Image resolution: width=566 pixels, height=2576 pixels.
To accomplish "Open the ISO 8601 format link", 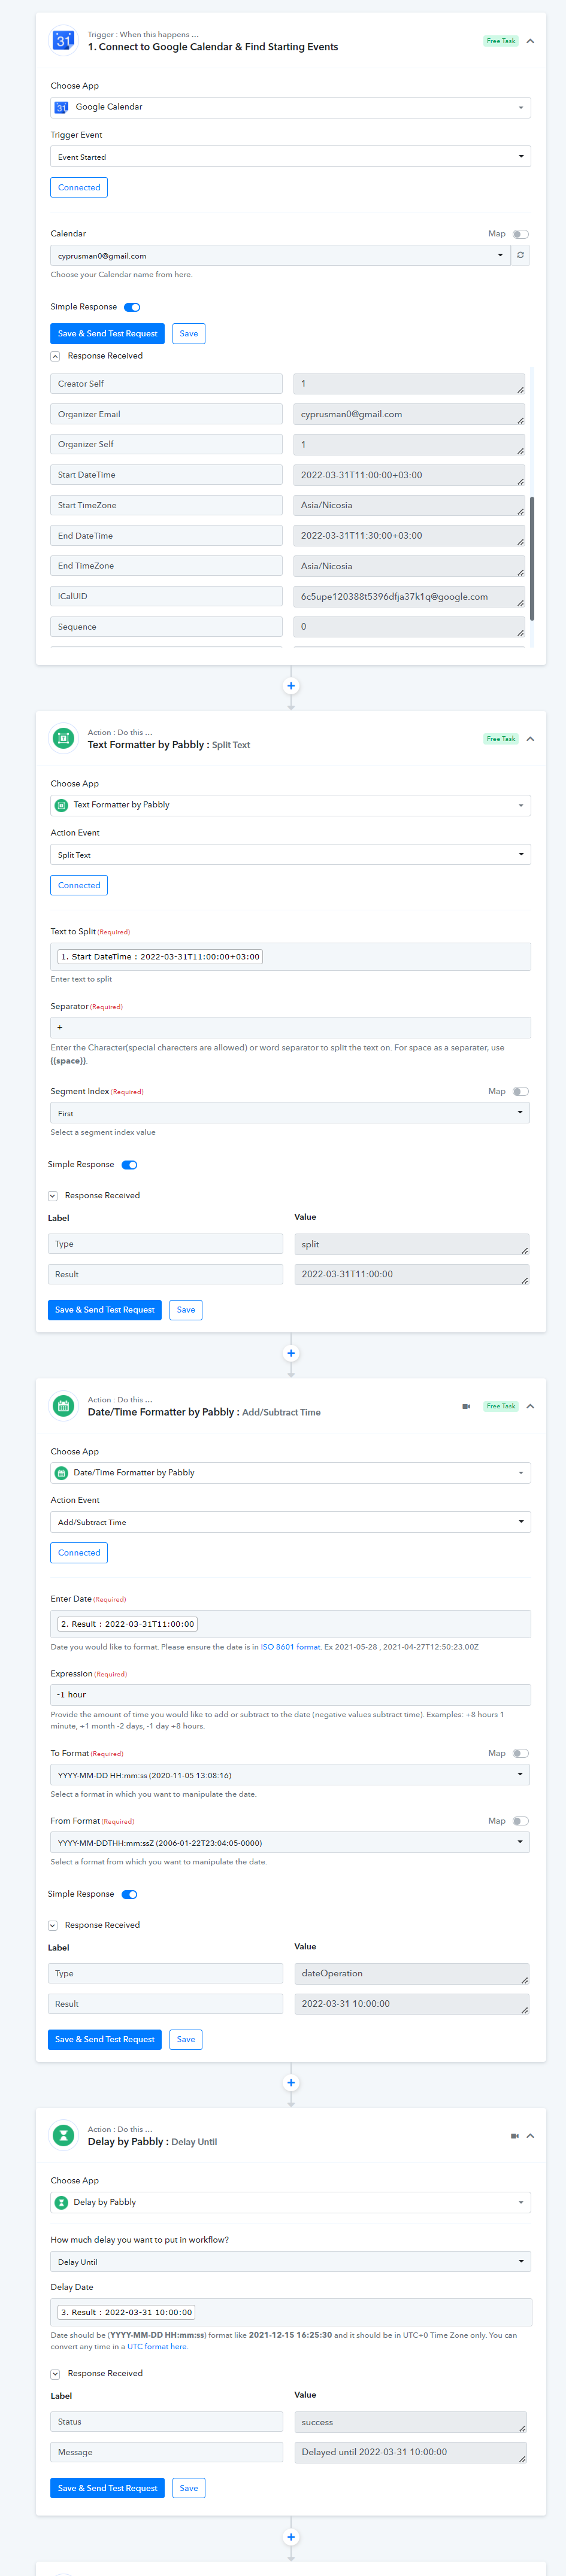I will tap(290, 1647).
